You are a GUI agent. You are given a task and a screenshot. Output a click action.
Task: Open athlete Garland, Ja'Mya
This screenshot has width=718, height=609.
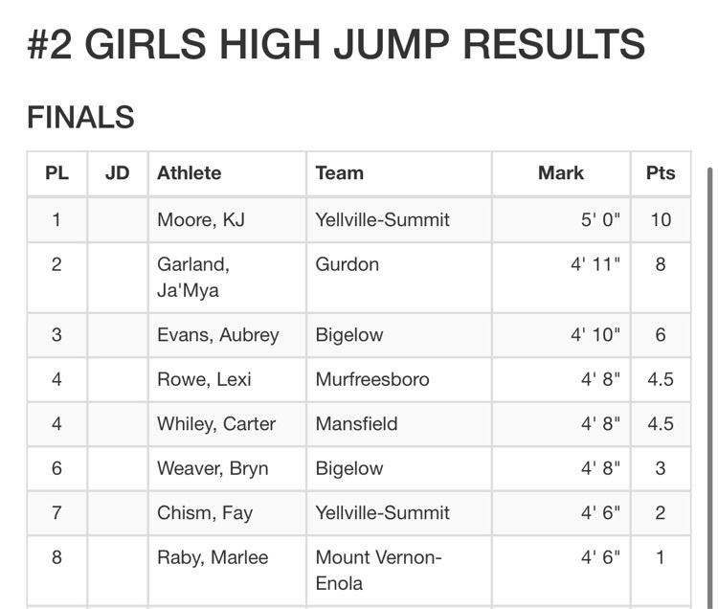point(193,278)
